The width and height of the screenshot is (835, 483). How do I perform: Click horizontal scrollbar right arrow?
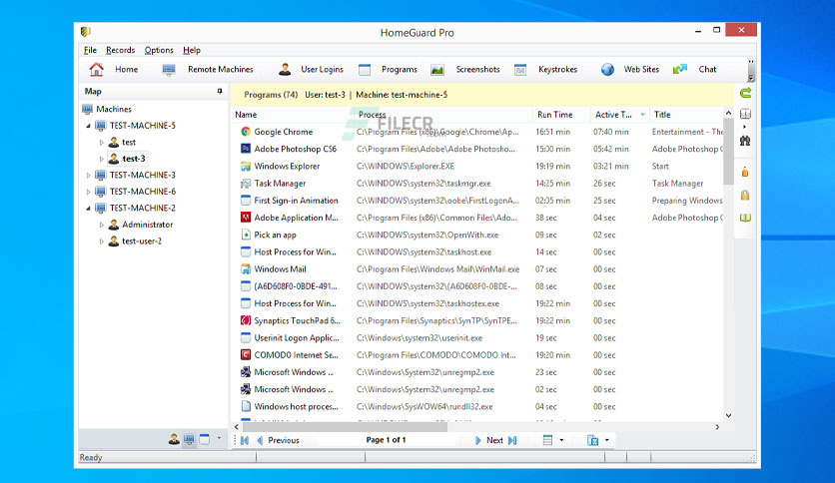[x=717, y=427]
